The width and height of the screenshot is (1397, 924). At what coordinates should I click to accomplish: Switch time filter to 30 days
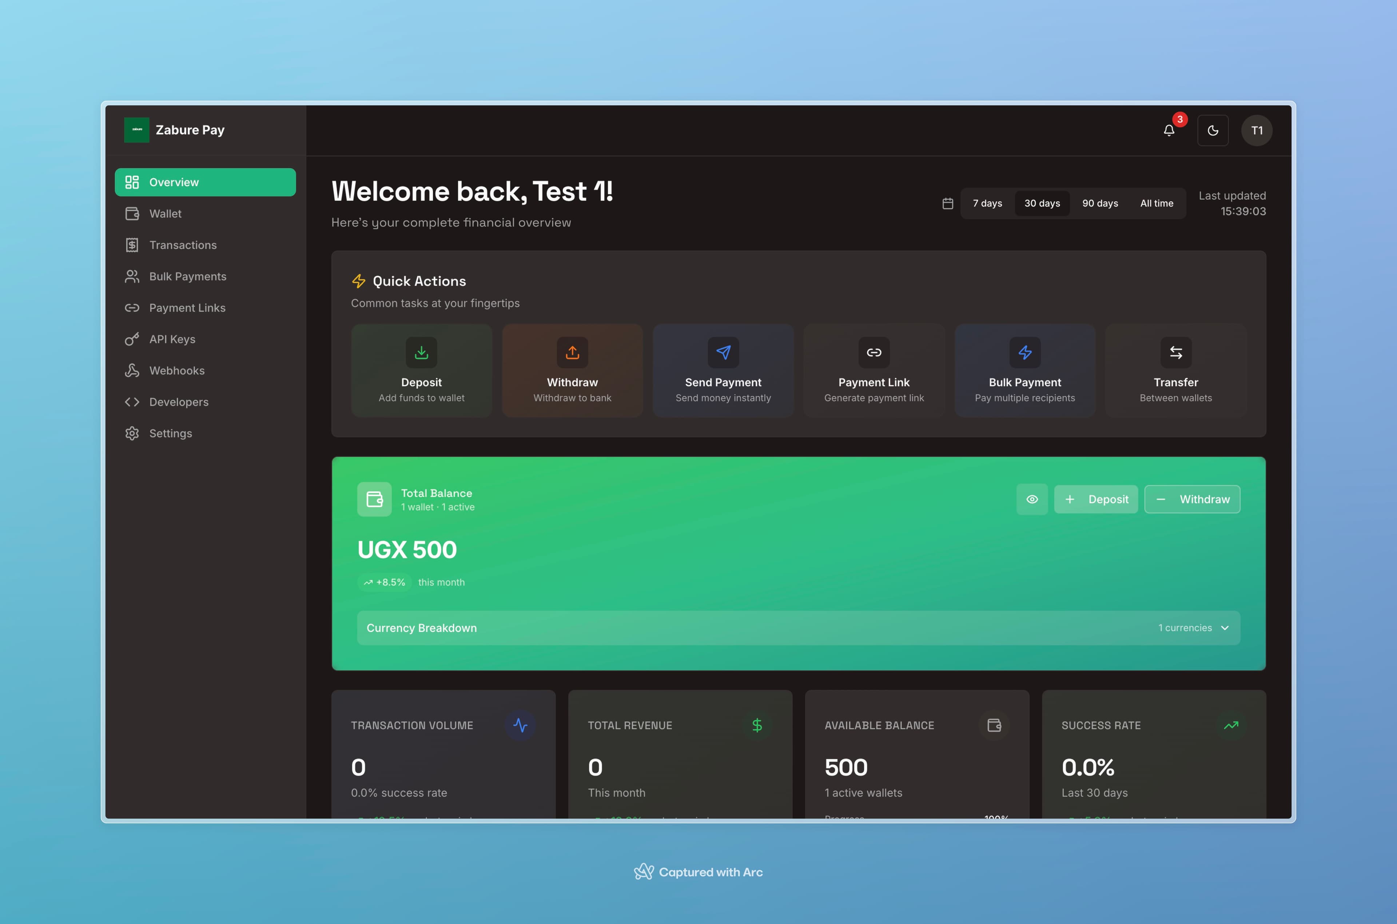1042,203
